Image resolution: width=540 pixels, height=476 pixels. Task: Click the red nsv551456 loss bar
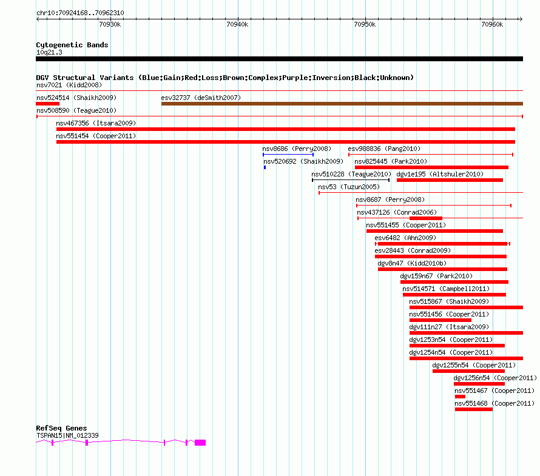pos(440,320)
